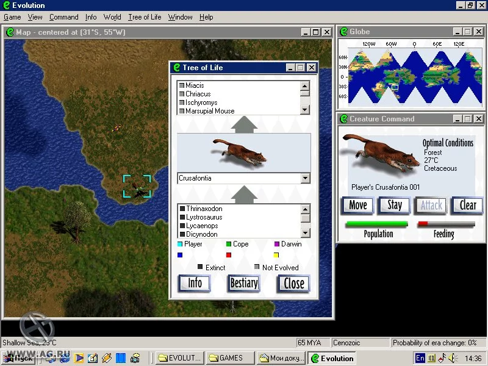Click the selected creature on the map
This screenshot has height=366, width=488.
(137, 187)
